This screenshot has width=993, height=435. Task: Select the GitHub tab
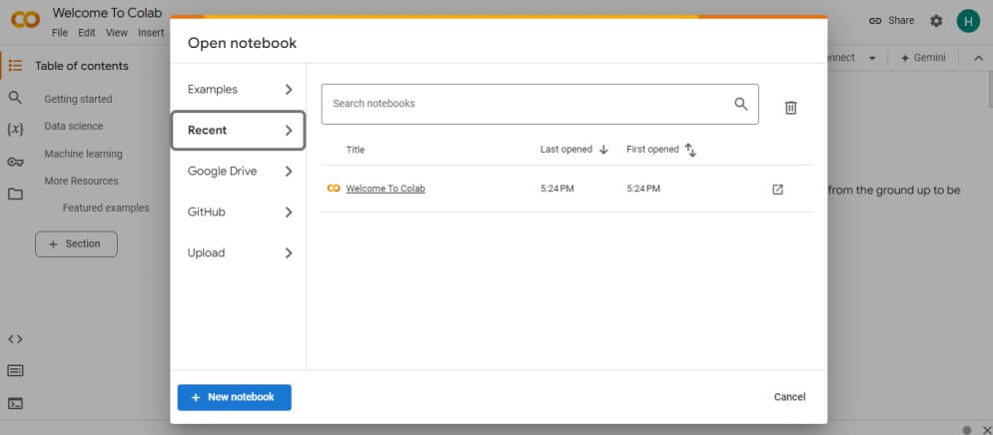238,212
